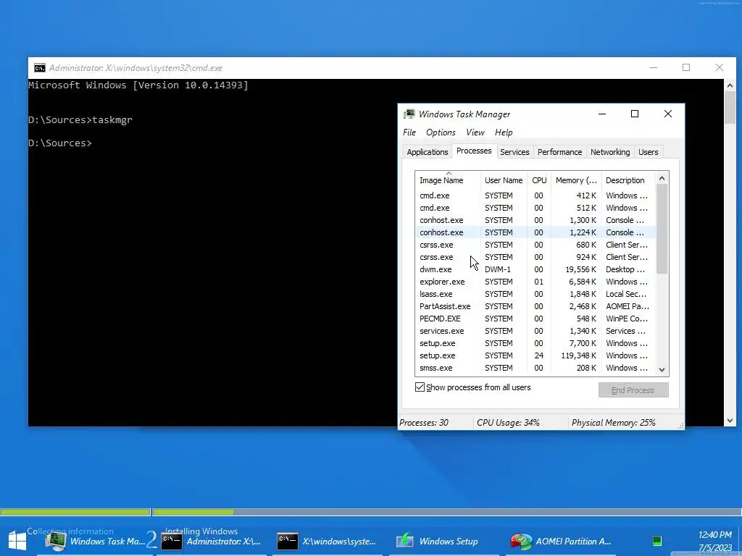The width and height of the screenshot is (742, 556).
Task: Open the Options menu
Action: (441, 132)
